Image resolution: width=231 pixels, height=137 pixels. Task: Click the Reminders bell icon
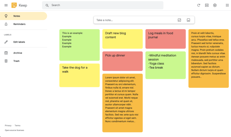pos(6,24)
